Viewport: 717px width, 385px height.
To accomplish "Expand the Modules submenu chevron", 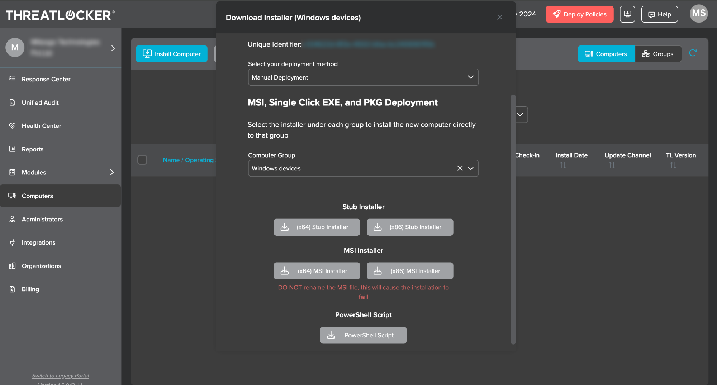I will tap(112, 172).
